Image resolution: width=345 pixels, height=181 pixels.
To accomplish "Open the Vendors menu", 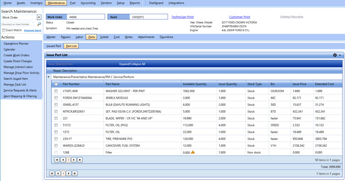I will [106, 3].
